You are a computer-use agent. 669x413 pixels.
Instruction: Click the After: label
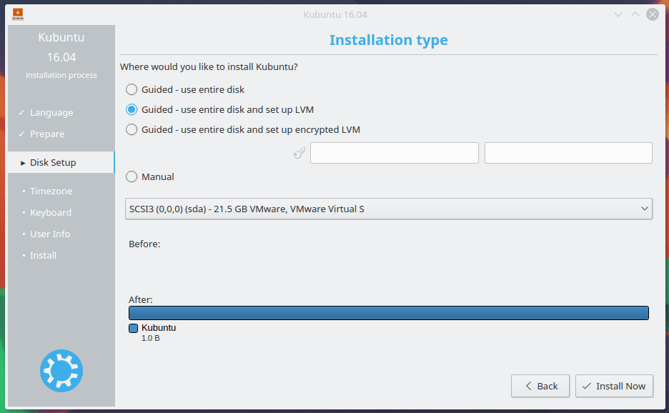[x=141, y=299]
